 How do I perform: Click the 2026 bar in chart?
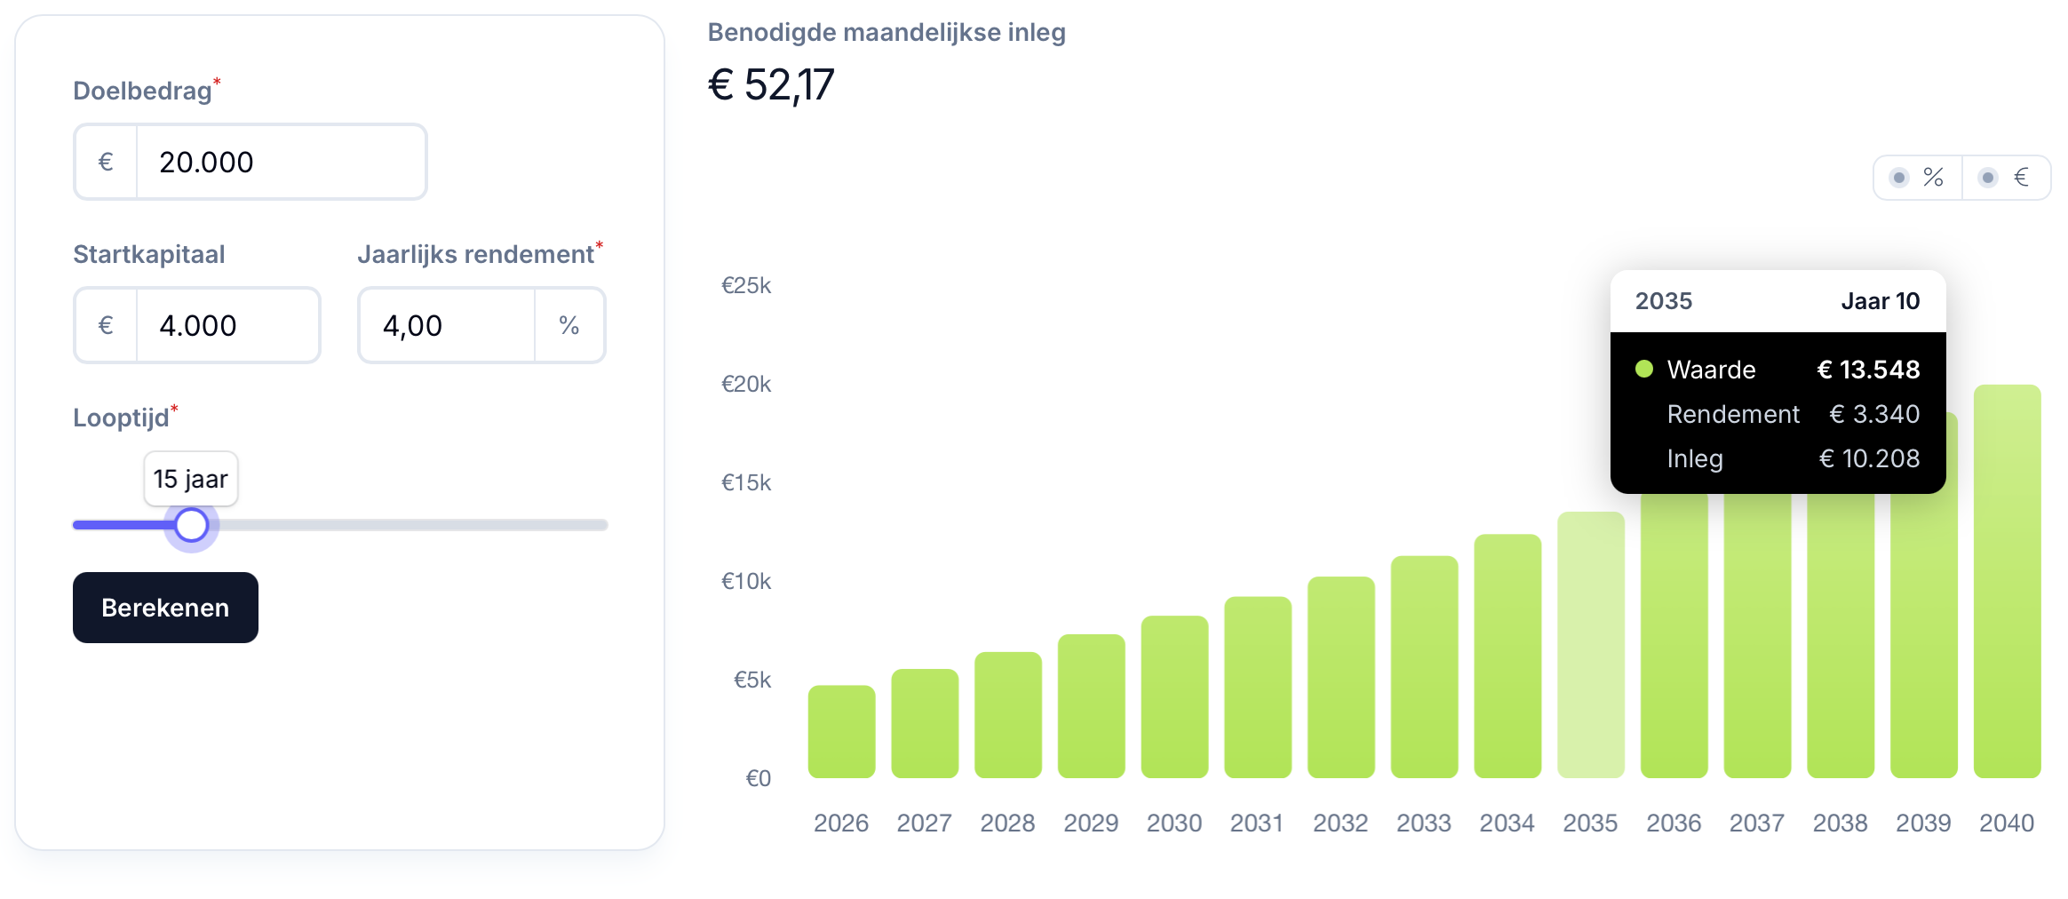[x=841, y=731]
